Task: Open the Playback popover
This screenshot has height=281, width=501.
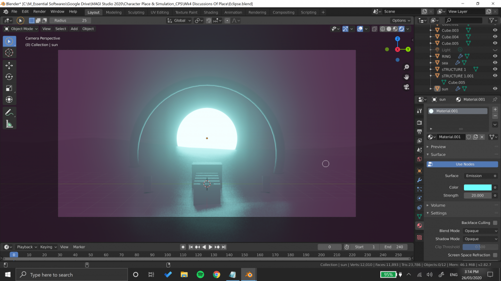Action: tap(27, 247)
